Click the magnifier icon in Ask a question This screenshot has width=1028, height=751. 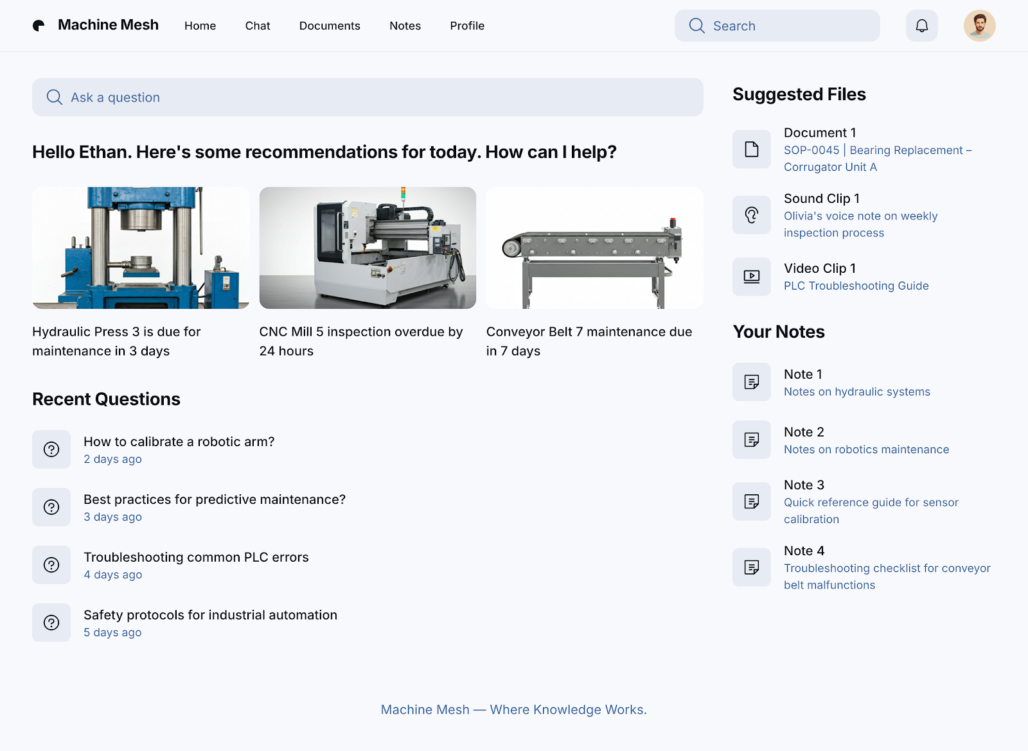[55, 97]
